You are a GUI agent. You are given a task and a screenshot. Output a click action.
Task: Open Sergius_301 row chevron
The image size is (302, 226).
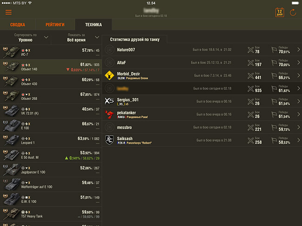click(298, 101)
